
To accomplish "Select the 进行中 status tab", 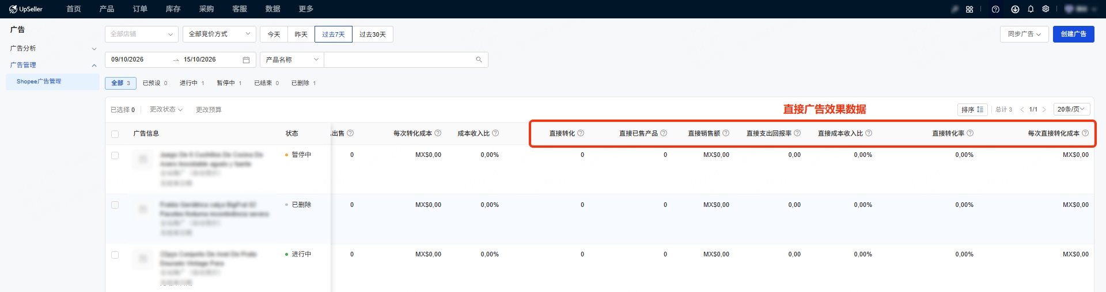I will pos(192,83).
